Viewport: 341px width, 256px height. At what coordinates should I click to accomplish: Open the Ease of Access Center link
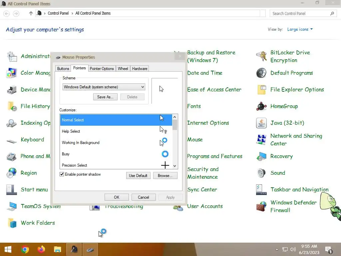coord(214,89)
